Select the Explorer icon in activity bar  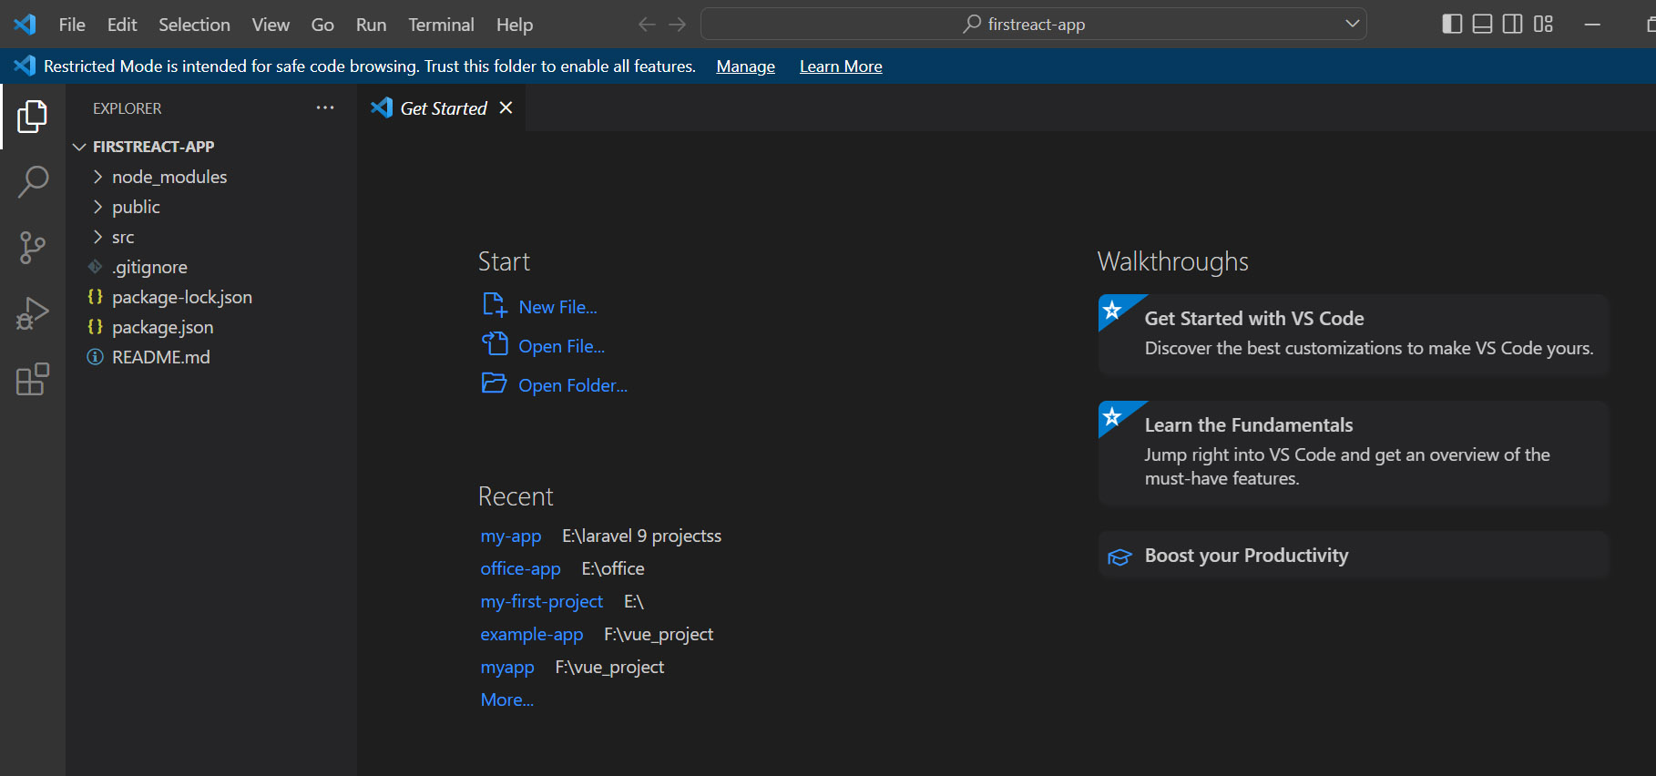click(33, 117)
